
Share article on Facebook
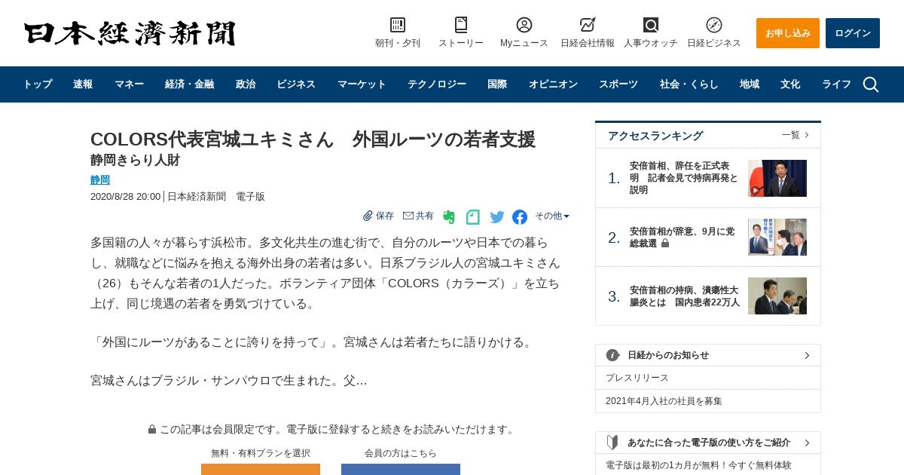coord(520,217)
